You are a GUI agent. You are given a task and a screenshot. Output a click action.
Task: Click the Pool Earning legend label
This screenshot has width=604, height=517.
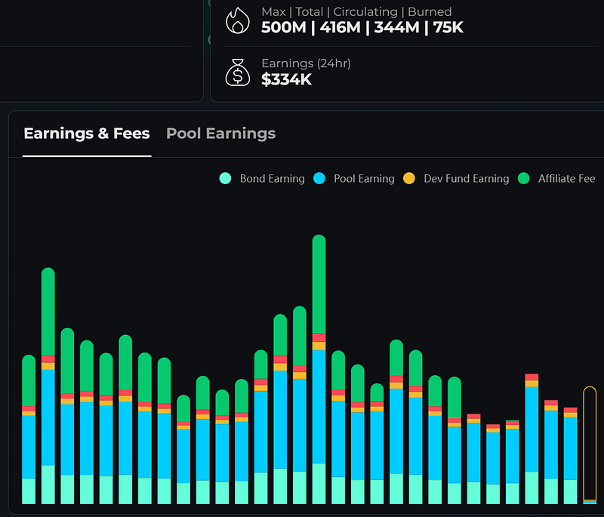364,179
